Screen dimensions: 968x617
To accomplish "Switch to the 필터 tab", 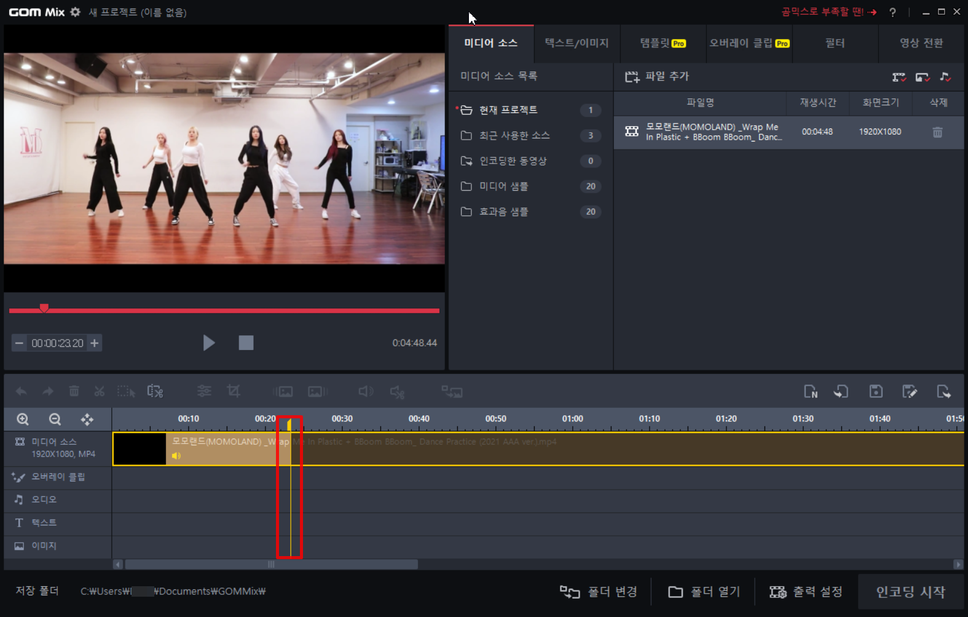I will [x=835, y=43].
